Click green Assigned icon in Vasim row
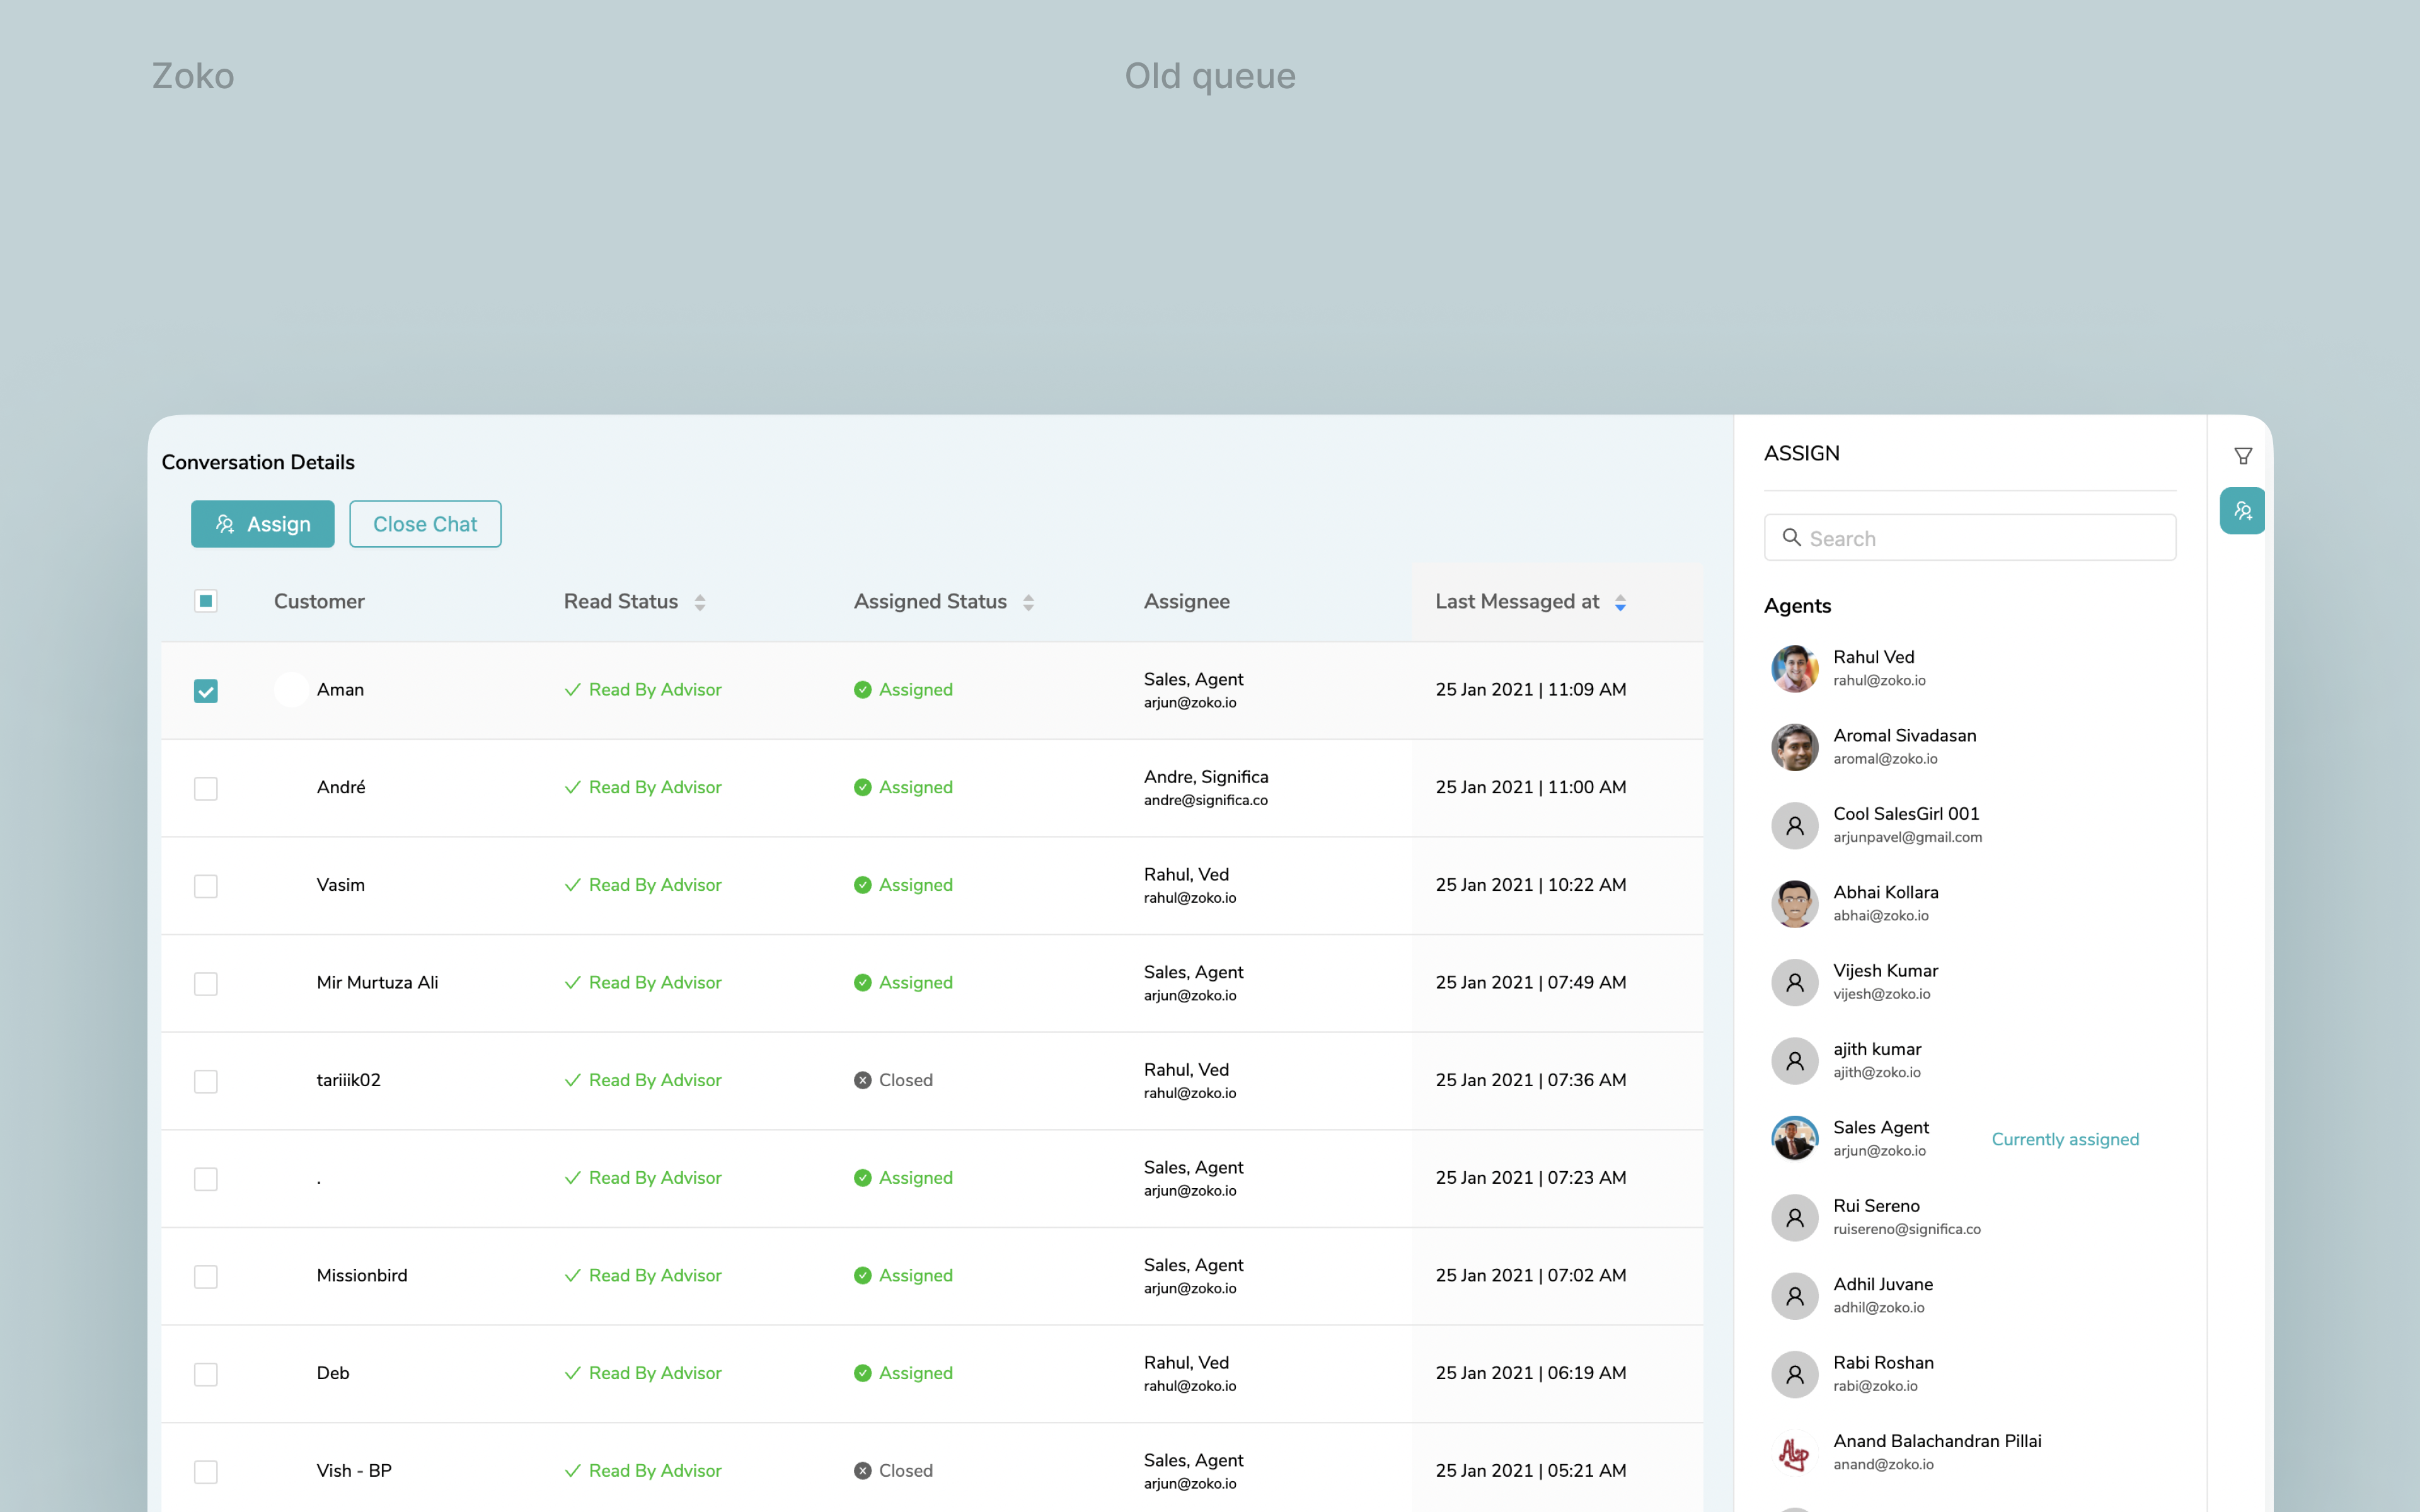Image resolution: width=2420 pixels, height=1512 pixels. [x=862, y=885]
